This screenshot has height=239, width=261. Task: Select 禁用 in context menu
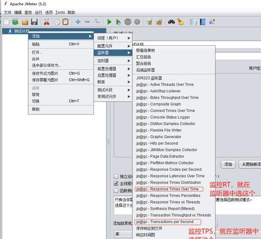click(61, 95)
